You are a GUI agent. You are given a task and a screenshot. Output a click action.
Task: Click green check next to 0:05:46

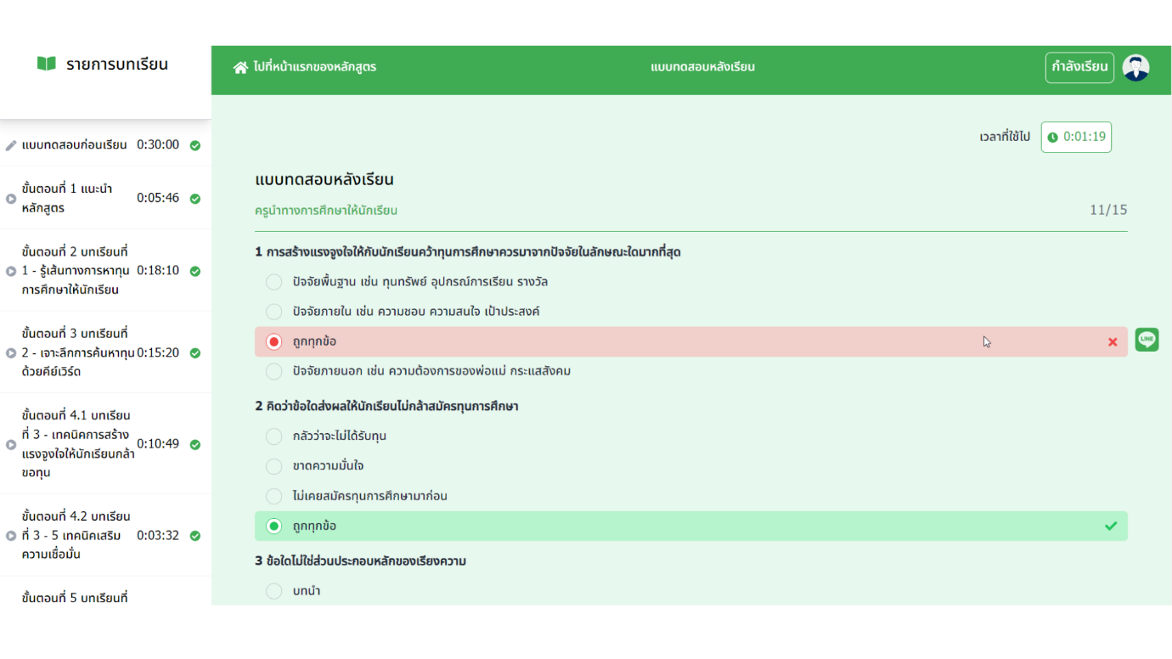[195, 199]
